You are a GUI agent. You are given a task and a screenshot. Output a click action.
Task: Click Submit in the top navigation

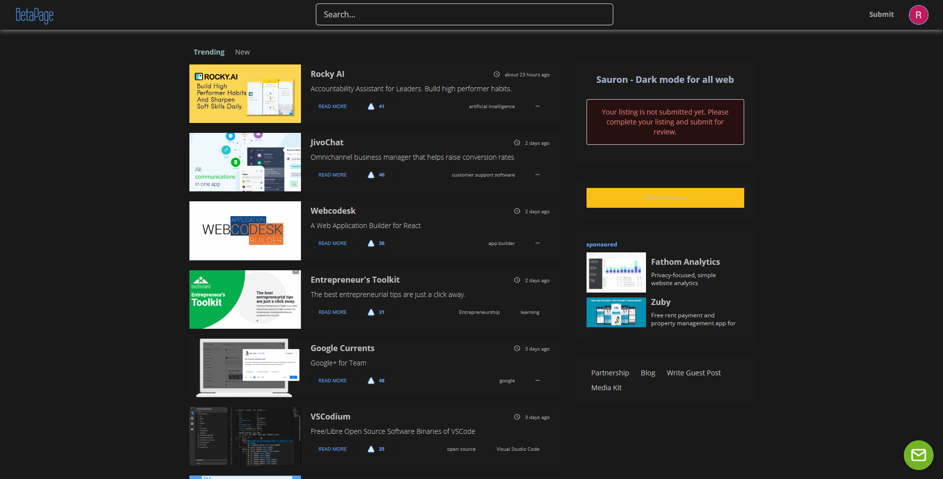click(x=881, y=14)
